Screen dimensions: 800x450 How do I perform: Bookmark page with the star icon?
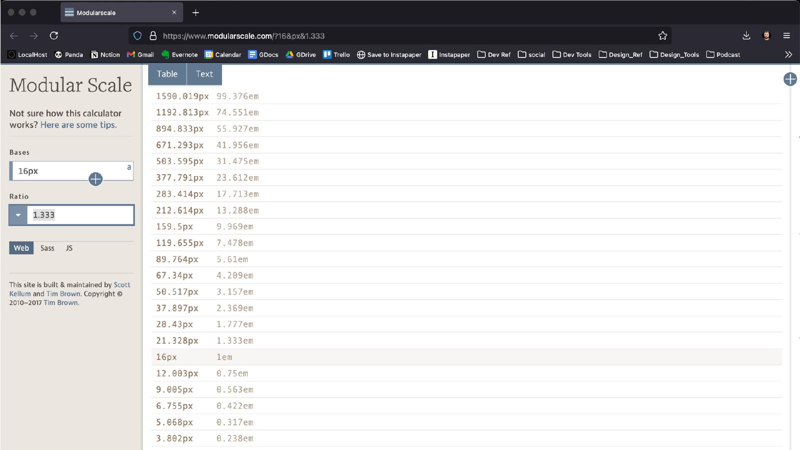(x=662, y=35)
